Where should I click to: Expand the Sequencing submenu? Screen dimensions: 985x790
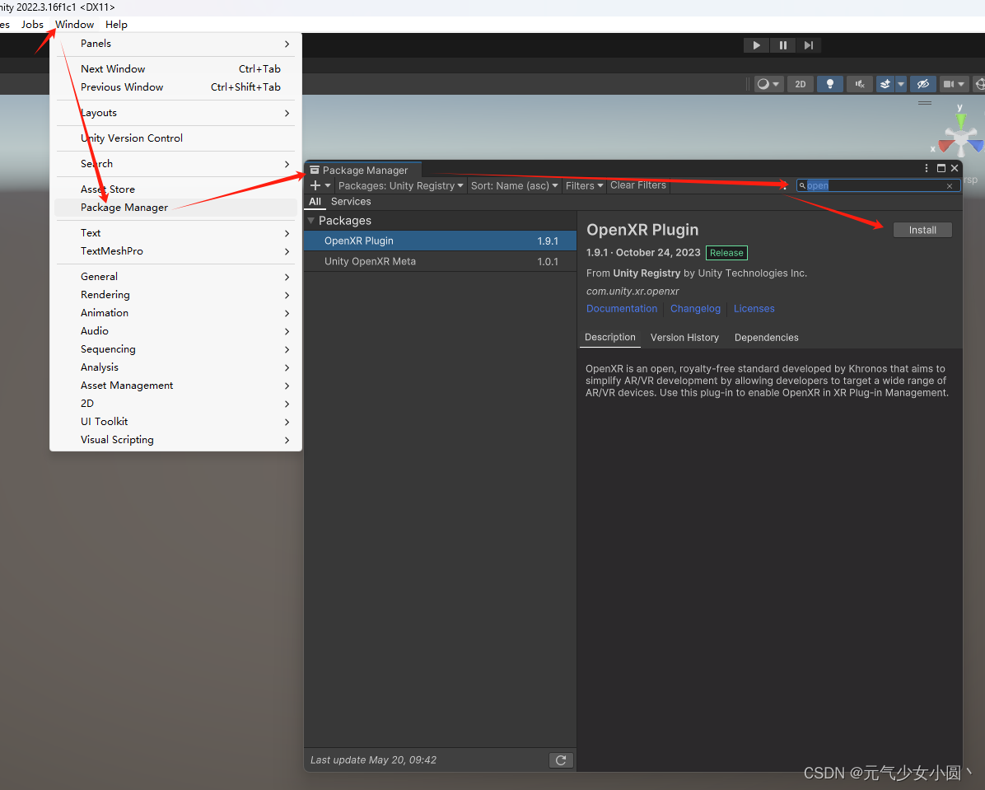coord(176,349)
